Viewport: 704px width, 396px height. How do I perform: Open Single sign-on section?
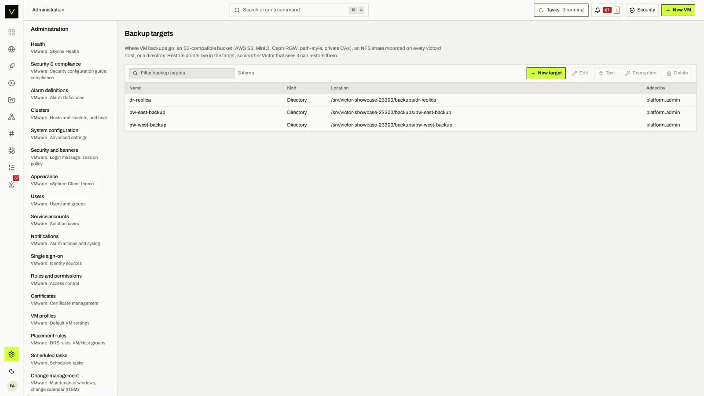pyautogui.click(x=70, y=260)
